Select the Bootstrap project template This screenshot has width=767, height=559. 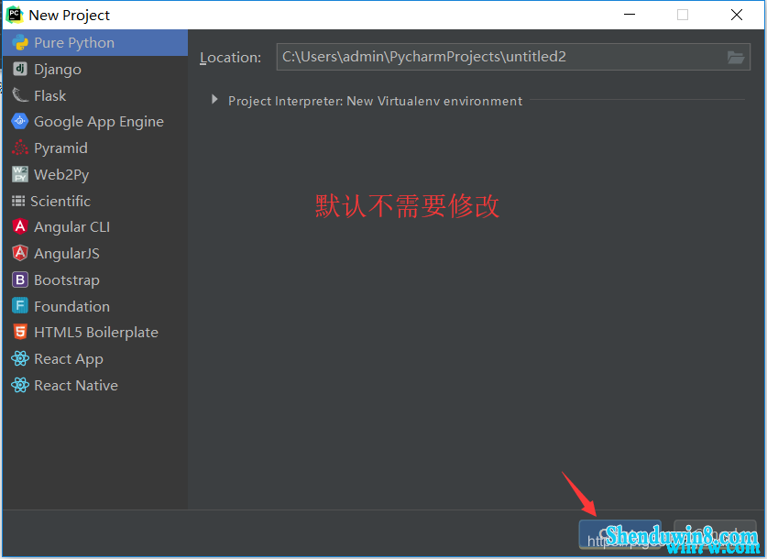(95, 279)
